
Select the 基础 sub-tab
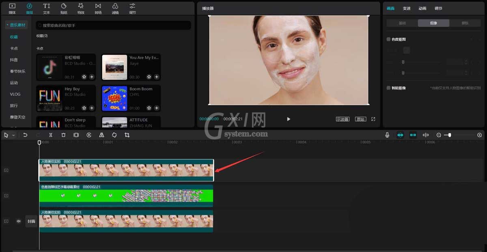click(402, 23)
